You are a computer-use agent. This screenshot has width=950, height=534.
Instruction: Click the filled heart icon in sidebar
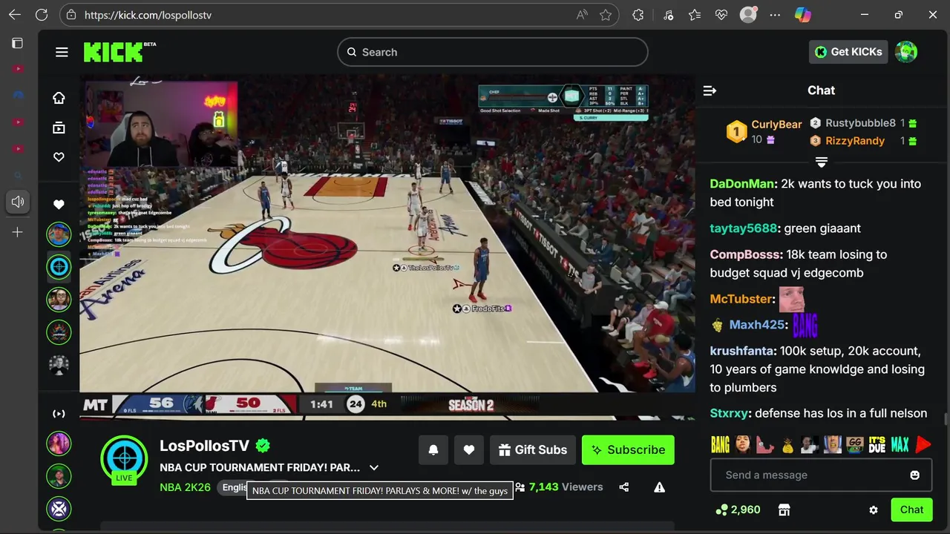coord(59,204)
